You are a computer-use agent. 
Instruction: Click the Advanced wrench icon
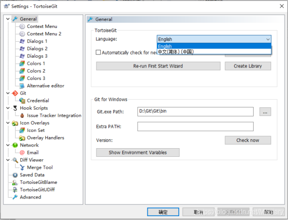pos(15,197)
